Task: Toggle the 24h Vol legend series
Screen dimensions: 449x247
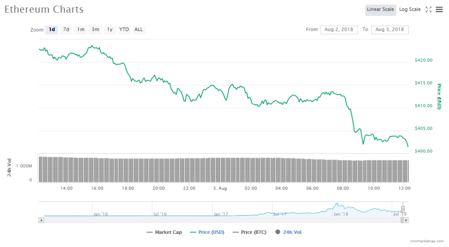Action: tap(289, 232)
